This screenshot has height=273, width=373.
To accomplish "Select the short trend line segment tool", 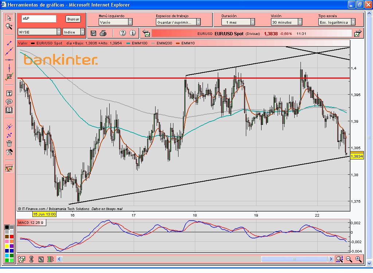I will point(9,43).
